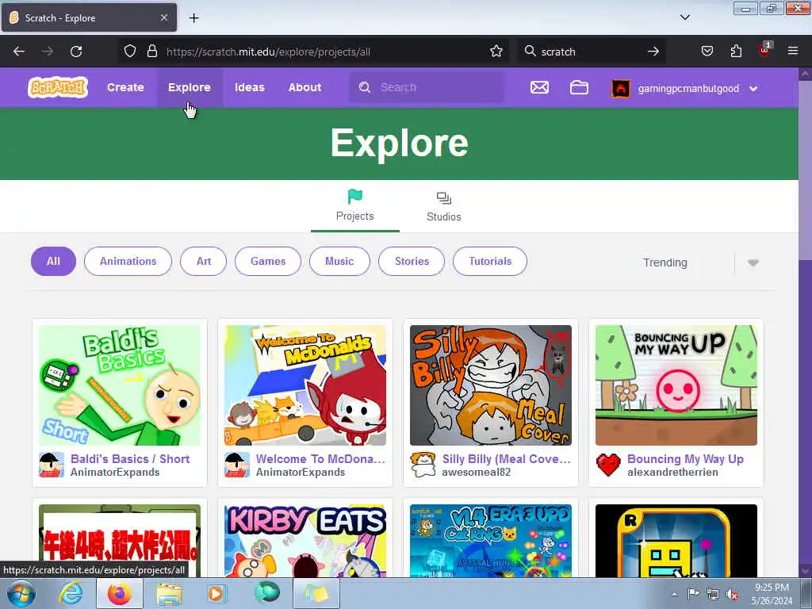This screenshot has width=812, height=609.
Task: Click the gamingpcmanbutgood profile avatar
Action: [x=620, y=88]
